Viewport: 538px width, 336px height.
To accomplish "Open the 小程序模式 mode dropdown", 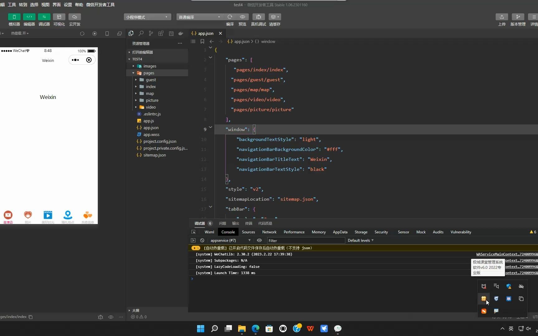I will 147,17.
